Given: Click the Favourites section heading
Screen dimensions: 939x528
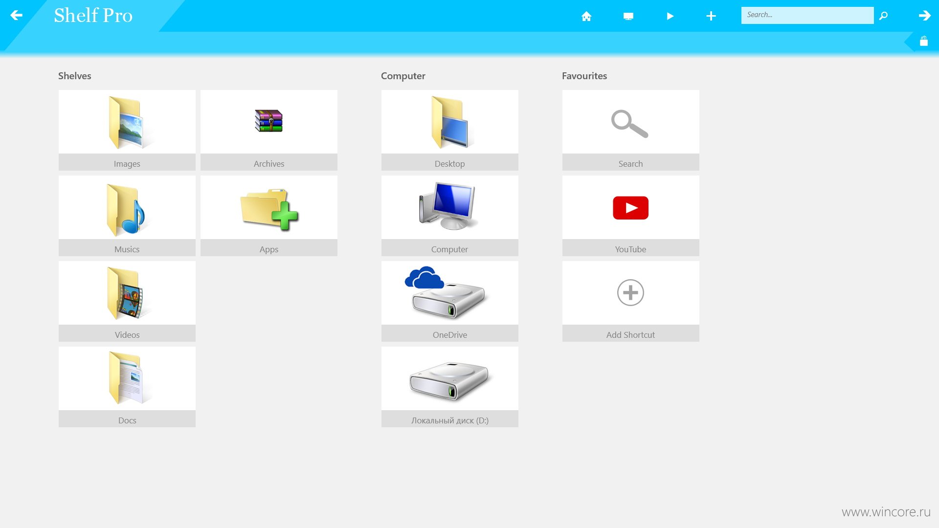Looking at the screenshot, I should [584, 76].
